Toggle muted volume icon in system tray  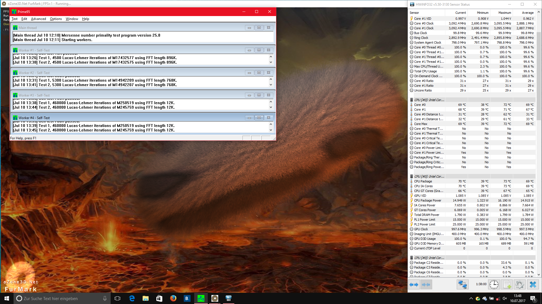(505, 298)
